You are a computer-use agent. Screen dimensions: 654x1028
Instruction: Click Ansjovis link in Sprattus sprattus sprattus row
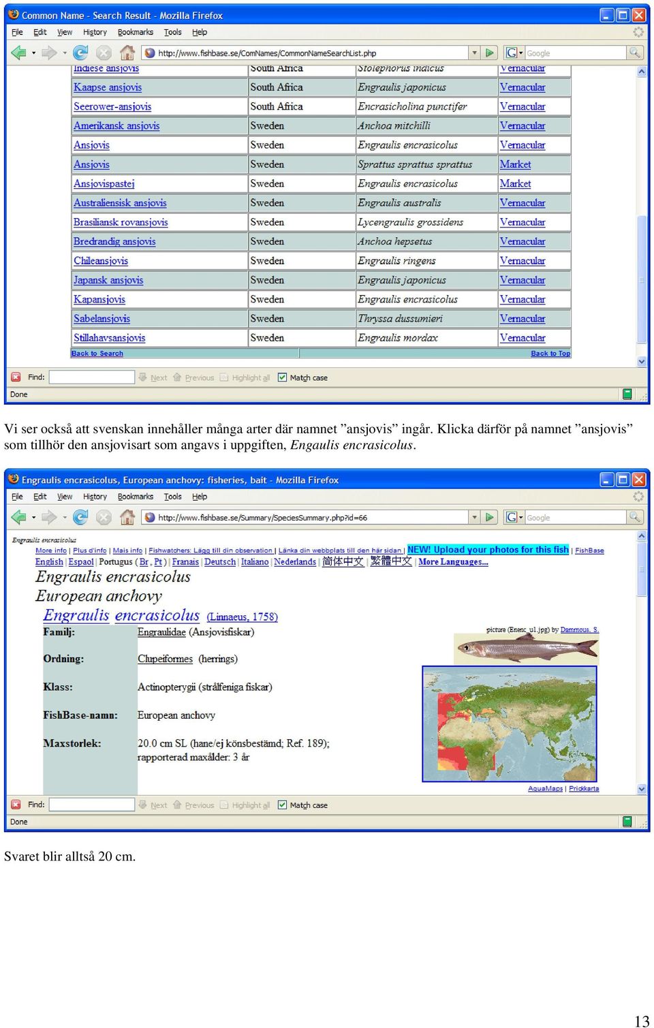click(91, 164)
